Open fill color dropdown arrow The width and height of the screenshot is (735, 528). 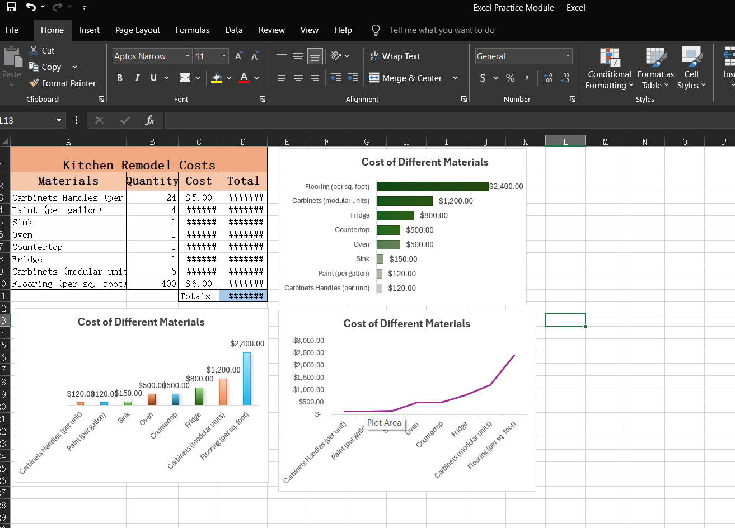coord(229,78)
